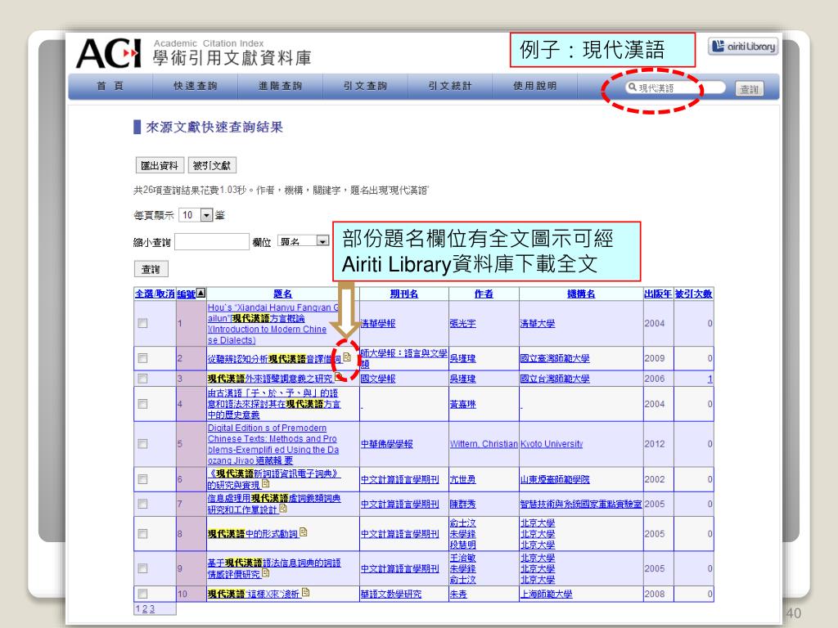The image size is (838, 628).
Task: Open author link 陳群秀
Action: pos(463,504)
